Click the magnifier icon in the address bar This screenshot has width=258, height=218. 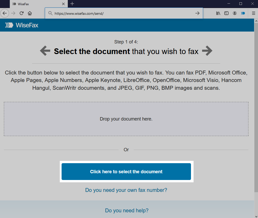pos(50,13)
